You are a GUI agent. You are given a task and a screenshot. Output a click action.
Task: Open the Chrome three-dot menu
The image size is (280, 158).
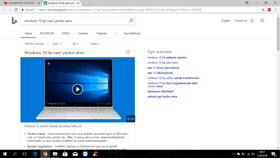[x=276, y=10]
